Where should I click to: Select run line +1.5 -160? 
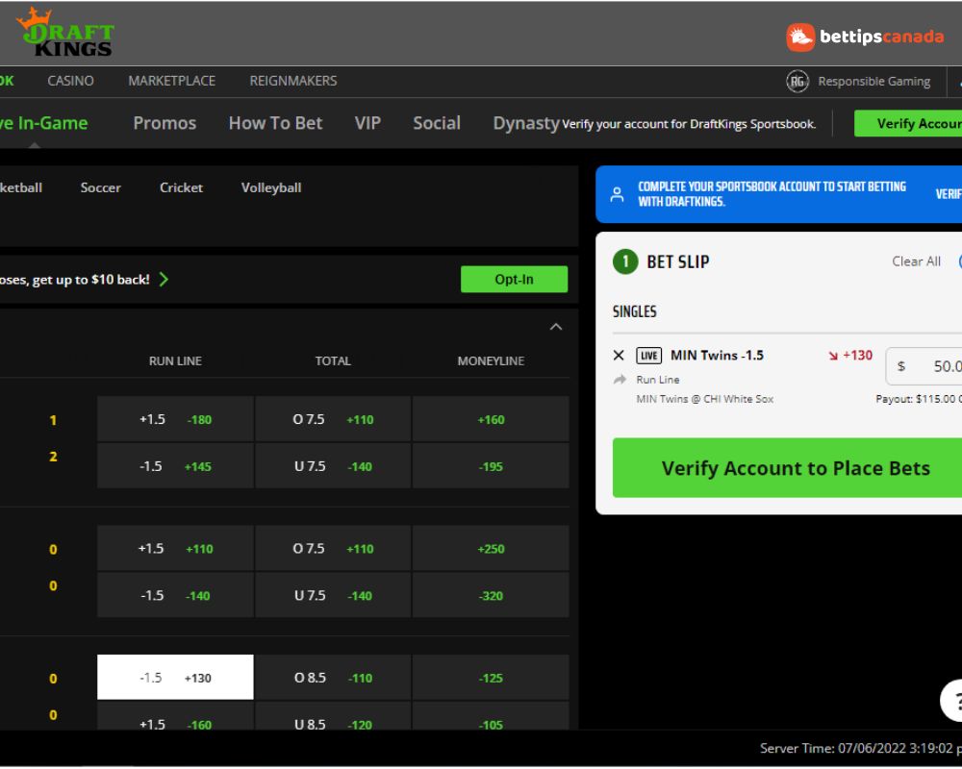tap(175, 716)
